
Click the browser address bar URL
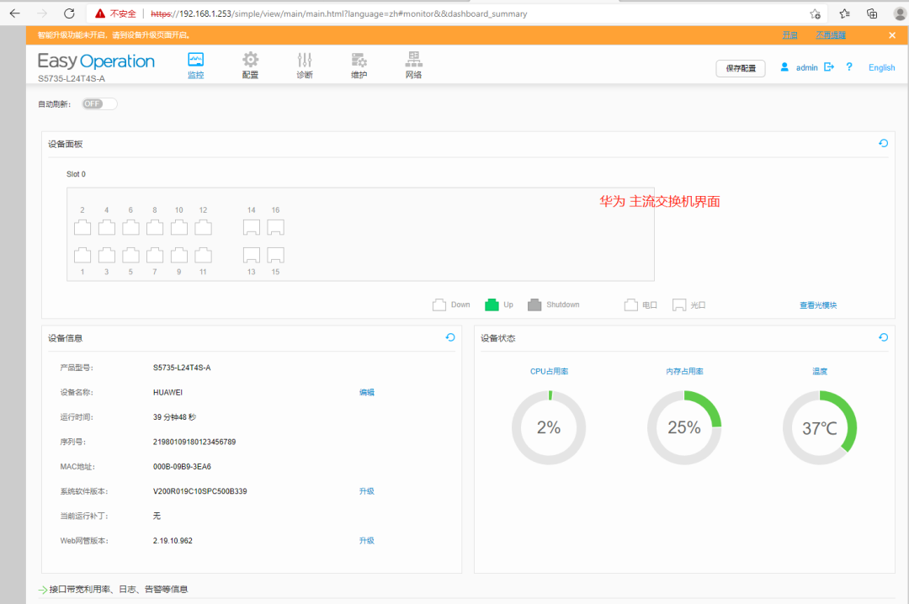[339, 13]
